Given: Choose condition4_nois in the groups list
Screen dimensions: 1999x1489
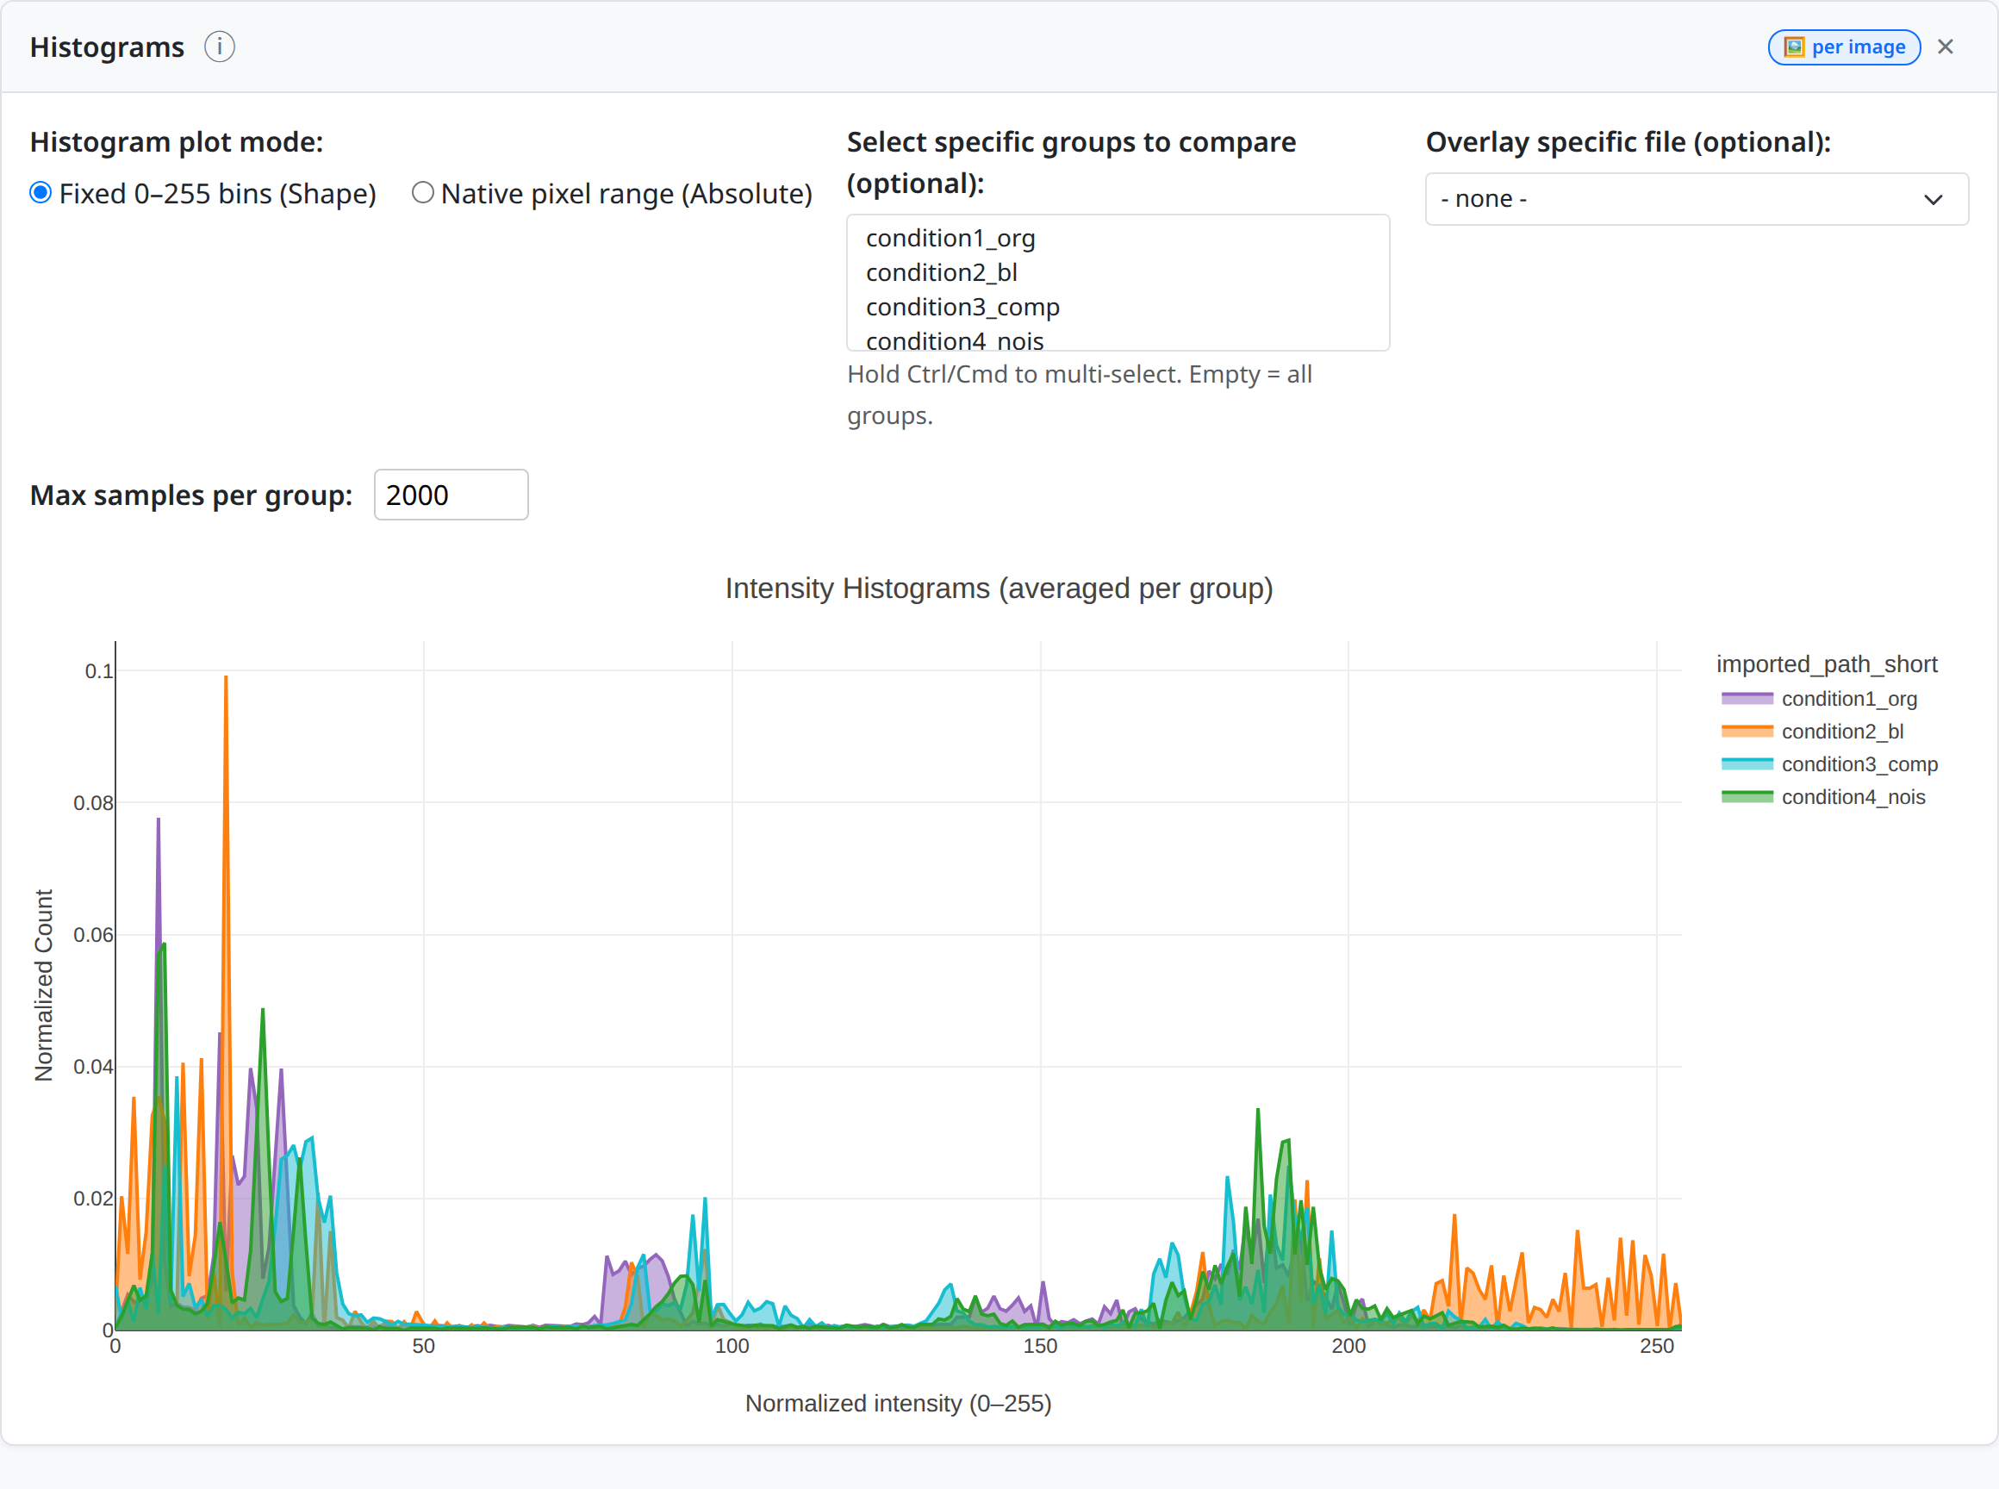Looking at the screenshot, I should [1118, 339].
